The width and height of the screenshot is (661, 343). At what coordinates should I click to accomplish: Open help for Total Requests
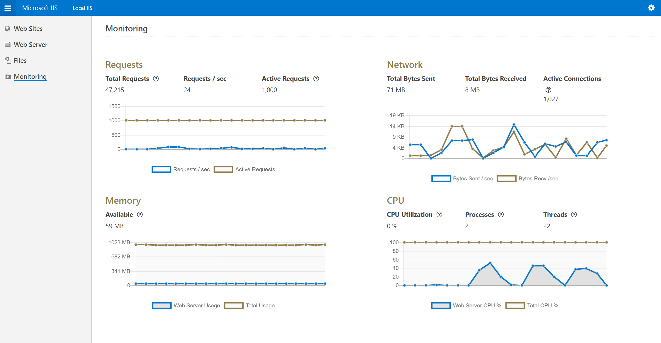point(156,78)
